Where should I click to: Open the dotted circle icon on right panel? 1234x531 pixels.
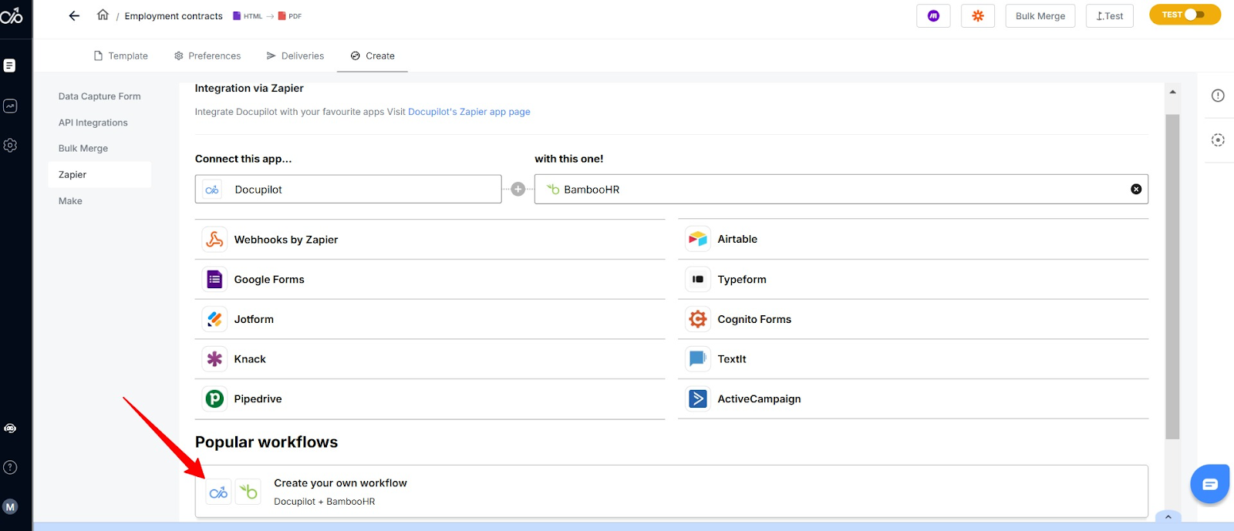tap(1218, 139)
